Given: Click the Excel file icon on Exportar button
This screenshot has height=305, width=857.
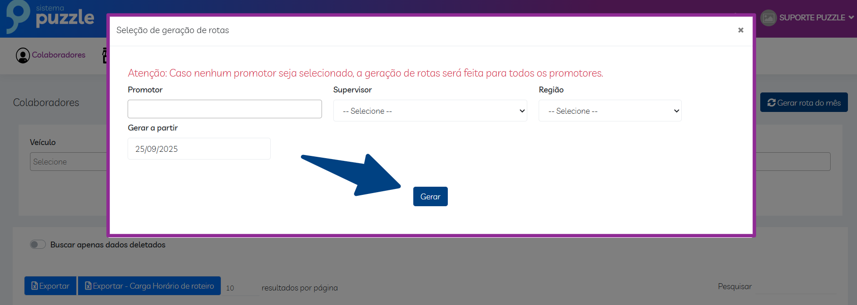Looking at the screenshot, I should click(35, 286).
